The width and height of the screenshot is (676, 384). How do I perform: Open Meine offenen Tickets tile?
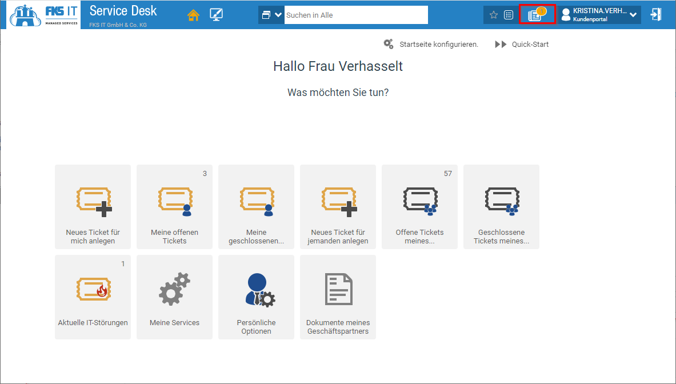[x=174, y=207]
